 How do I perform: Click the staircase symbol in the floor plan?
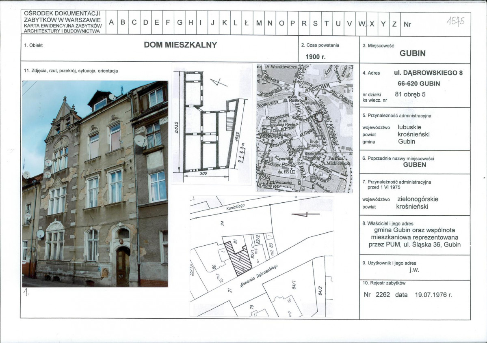(230, 122)
